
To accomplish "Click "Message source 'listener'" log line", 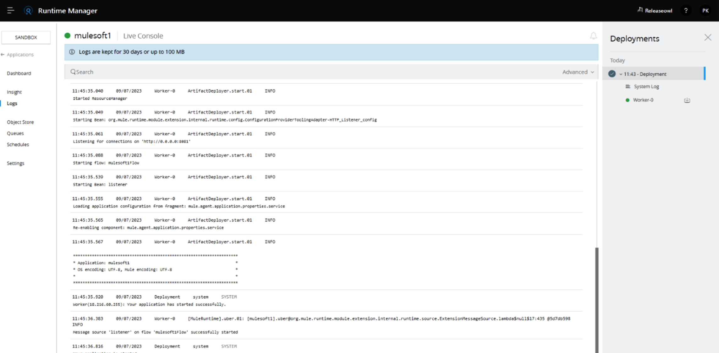I will point(155,332).
